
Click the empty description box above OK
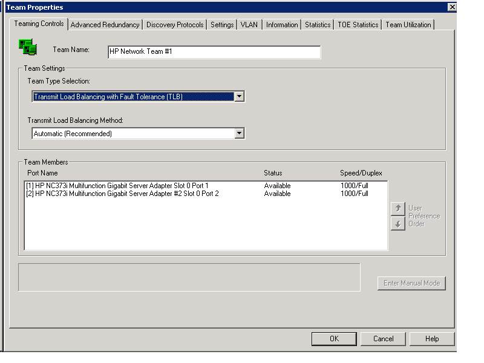point(189,277)
